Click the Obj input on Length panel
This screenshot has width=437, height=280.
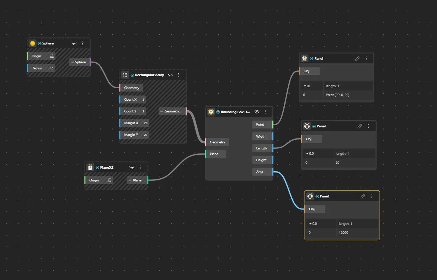pos(312,139)
